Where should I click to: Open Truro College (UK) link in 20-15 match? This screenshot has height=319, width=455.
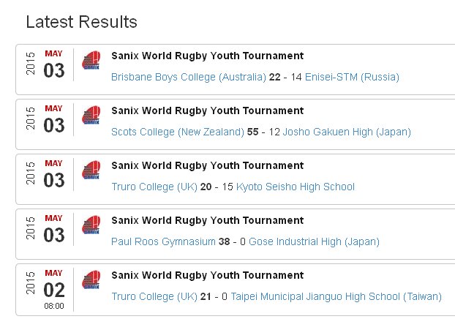point(154,187)
